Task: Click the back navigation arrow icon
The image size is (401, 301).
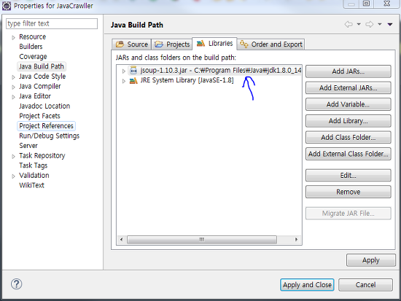Action: click(349, 24)
